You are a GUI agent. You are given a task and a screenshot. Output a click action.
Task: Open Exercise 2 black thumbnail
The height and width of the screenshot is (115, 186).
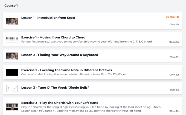click(12, 72)
